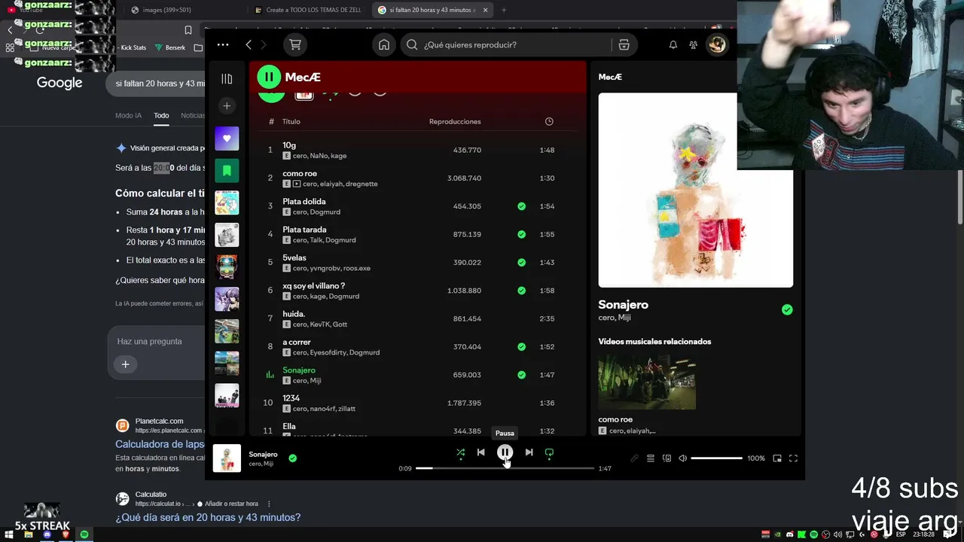Open the Spotify three-dots menu
This screenshot has height=542, width=964.
tap(223, 45)
